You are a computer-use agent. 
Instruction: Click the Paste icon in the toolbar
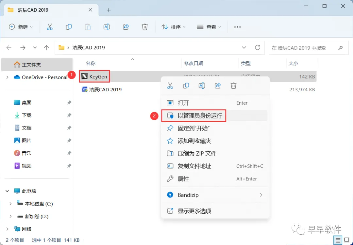(88, 27)
